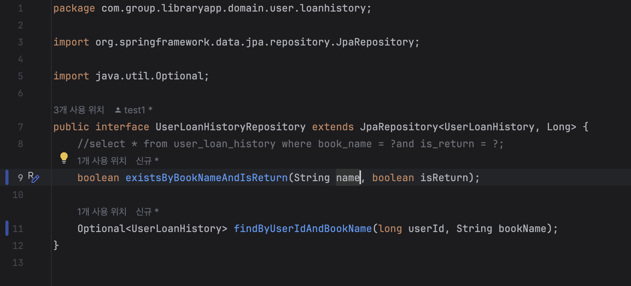Click the bookName parameter on line 11

(x=523, y=229)
